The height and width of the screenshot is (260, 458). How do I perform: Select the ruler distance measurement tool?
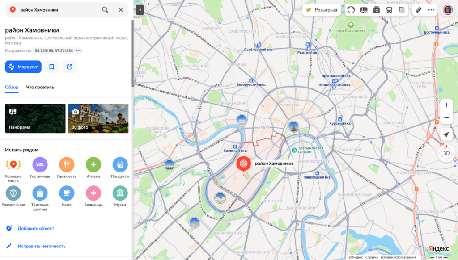(x=419, y=10)
